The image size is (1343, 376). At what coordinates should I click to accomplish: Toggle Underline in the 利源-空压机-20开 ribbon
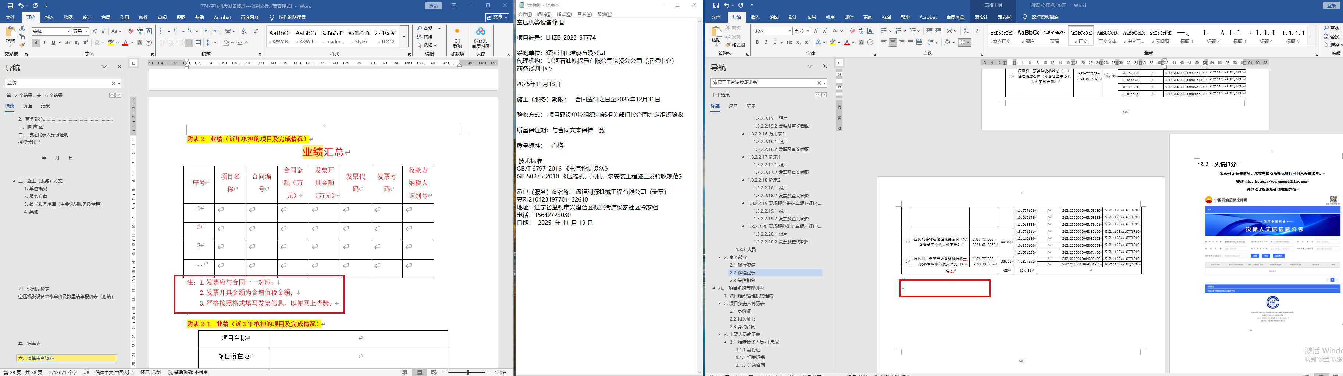775,43
